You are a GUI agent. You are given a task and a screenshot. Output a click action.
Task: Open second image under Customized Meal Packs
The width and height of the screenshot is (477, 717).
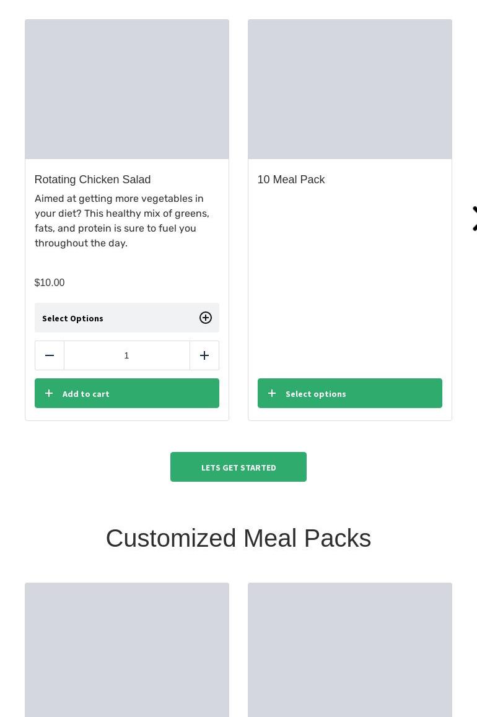pyautogui.click(x=350, y=650)
